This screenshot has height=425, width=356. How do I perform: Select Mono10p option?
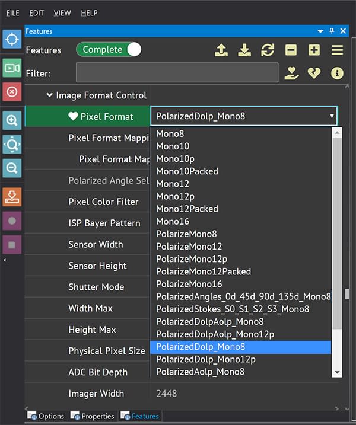coord(241,159)
